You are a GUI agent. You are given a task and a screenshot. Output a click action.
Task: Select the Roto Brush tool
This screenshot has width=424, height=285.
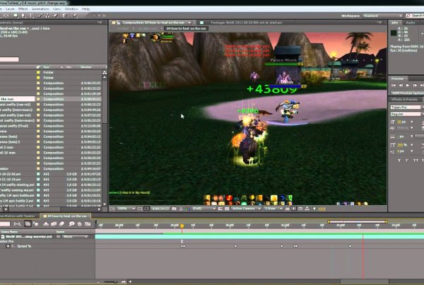65,16
